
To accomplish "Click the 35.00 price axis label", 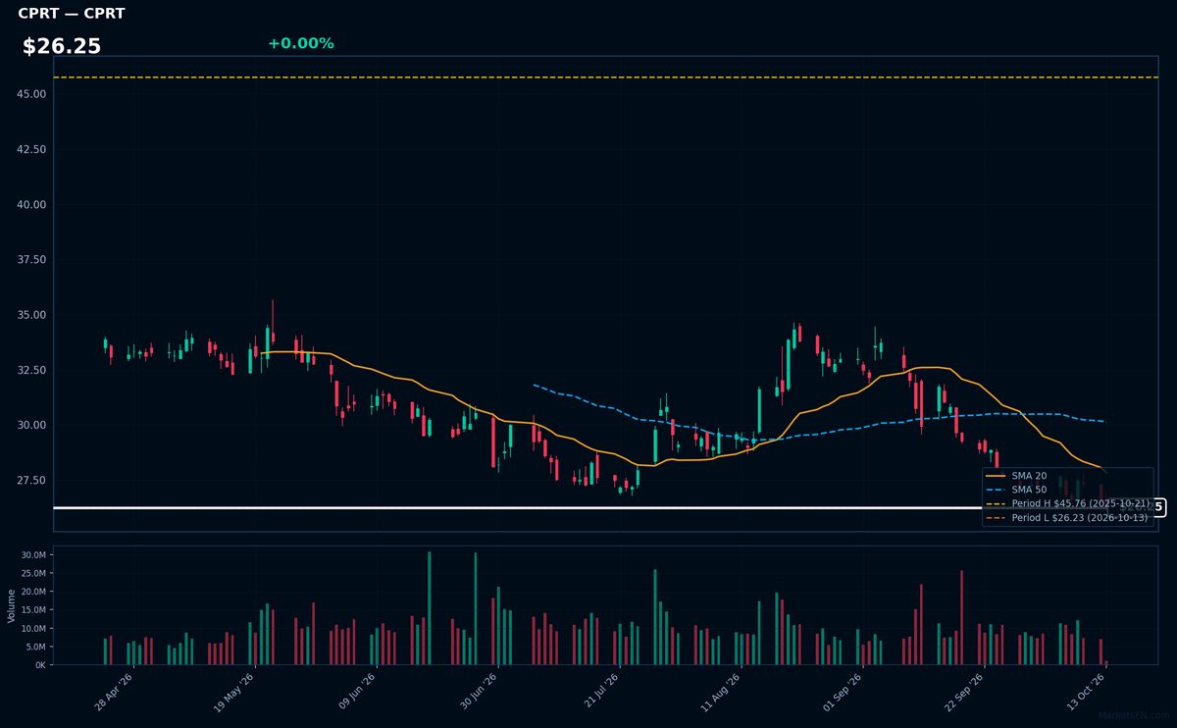I will (31, 315).
